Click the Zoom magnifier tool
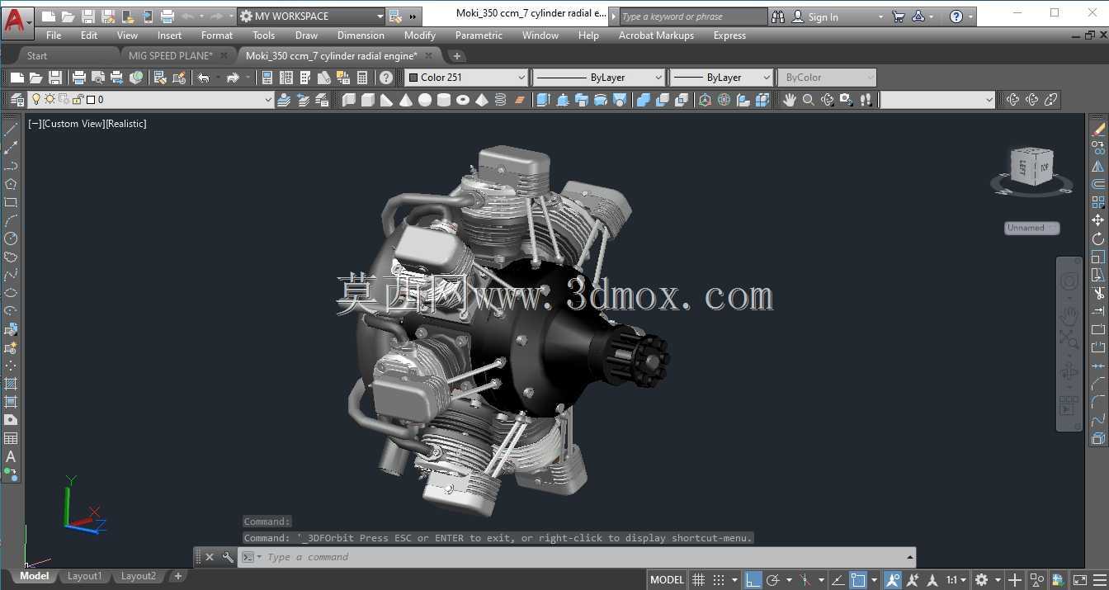This screenshot has height=590, width=1109. coord(809,100)
